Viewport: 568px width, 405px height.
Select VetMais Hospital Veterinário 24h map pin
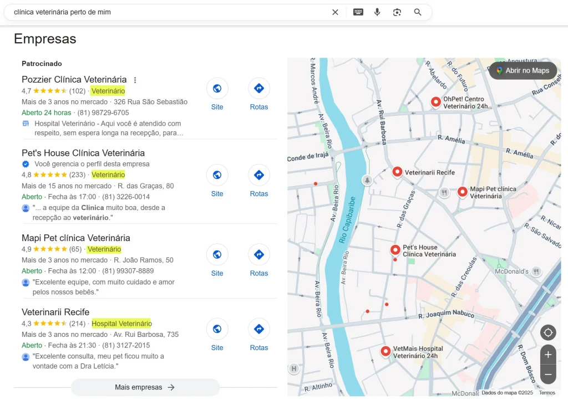(386, 351)
